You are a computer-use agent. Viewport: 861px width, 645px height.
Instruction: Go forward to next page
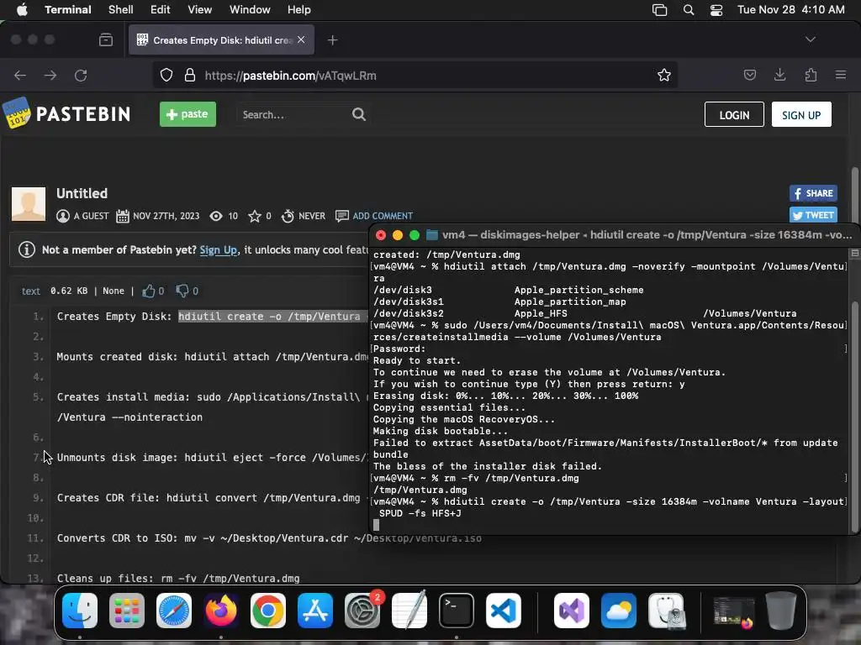point(50,75)
